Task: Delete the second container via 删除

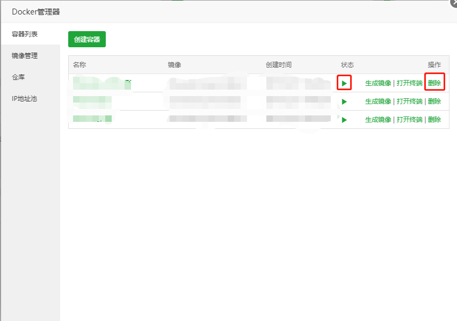Action: point(434,101)
